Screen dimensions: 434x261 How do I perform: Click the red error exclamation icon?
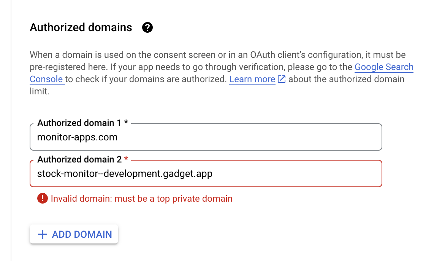click(x=43, y=198)
